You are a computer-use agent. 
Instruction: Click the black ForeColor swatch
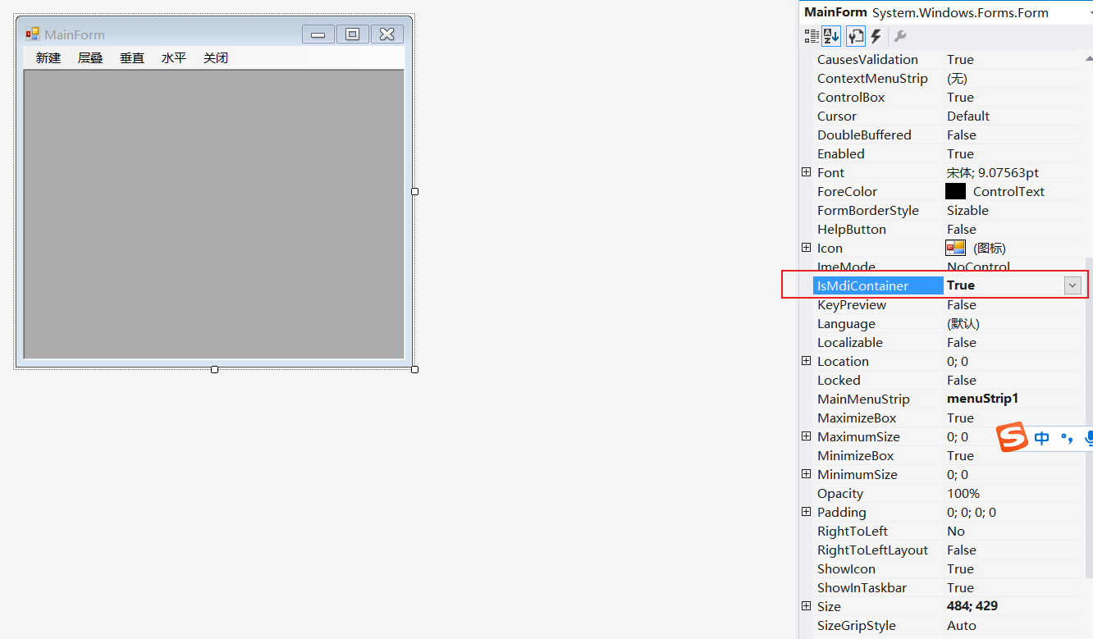pos(955,191)
